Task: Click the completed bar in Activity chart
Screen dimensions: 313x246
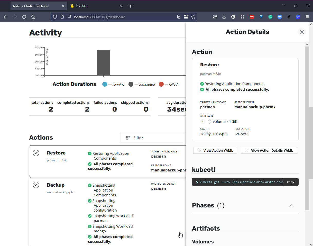Action: click(x=103, y=63)
